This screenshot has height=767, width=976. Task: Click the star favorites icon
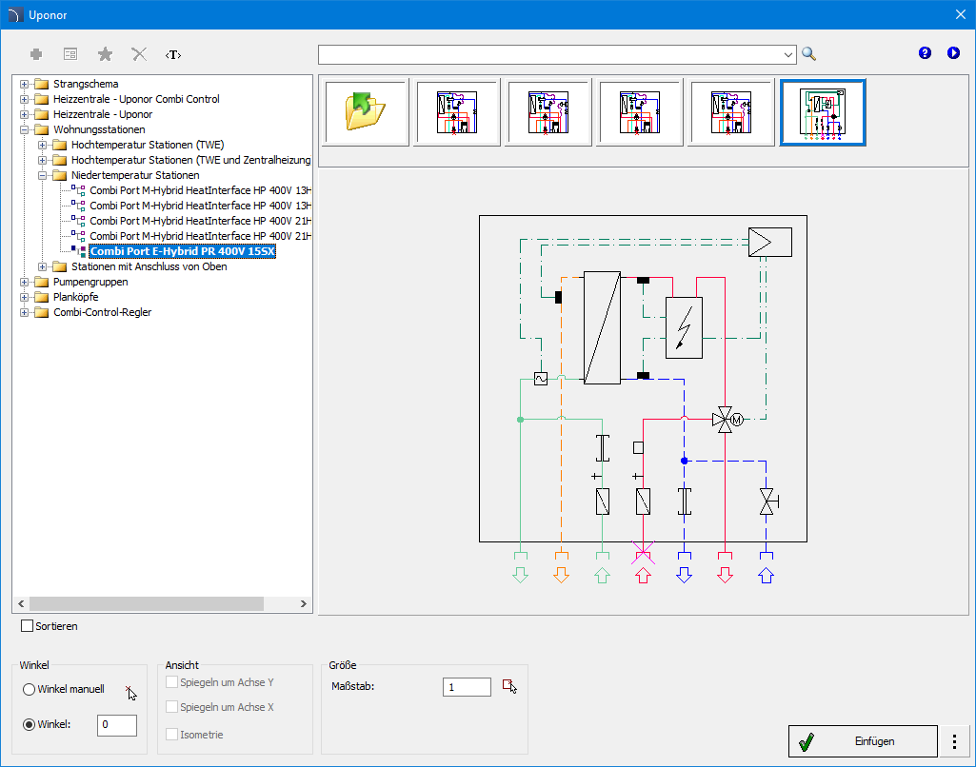pyautogui.click(x=105, y=54)
